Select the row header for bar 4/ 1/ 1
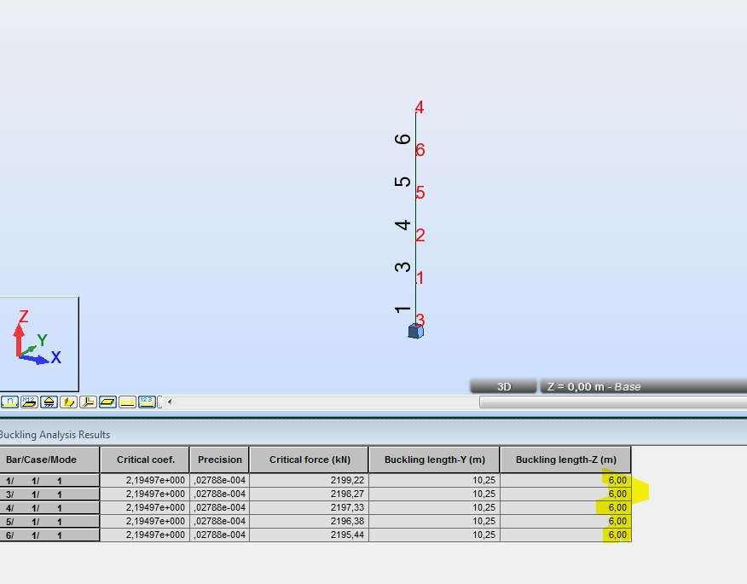 point(49,508)
